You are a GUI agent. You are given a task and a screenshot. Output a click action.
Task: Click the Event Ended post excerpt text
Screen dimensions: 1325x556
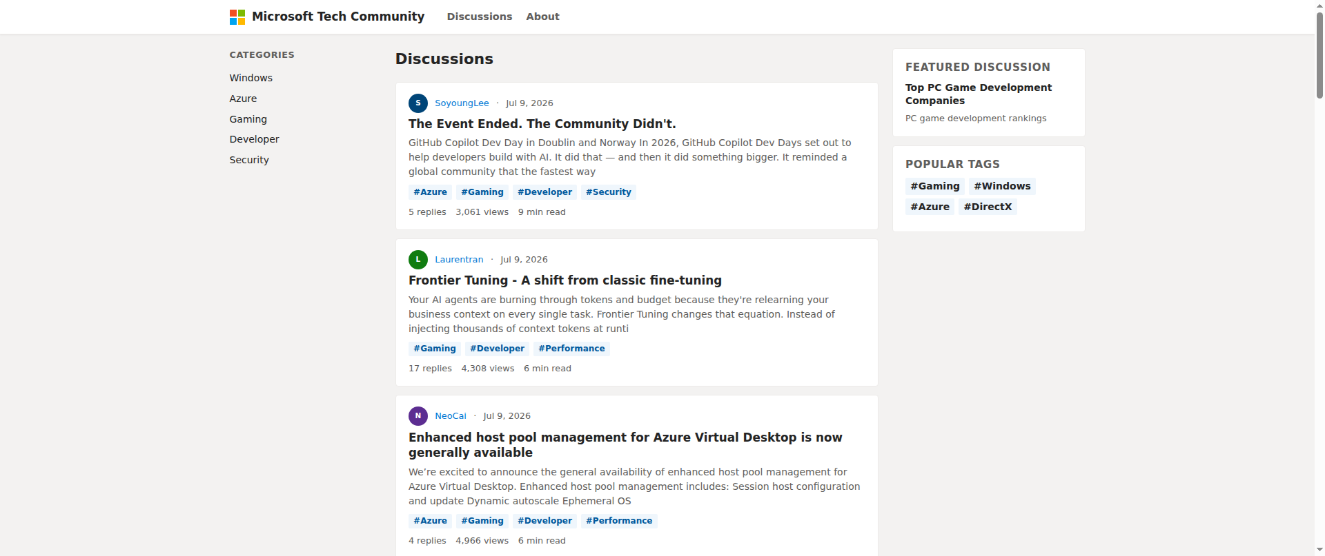pyautogui.click(x=630, y=157)
